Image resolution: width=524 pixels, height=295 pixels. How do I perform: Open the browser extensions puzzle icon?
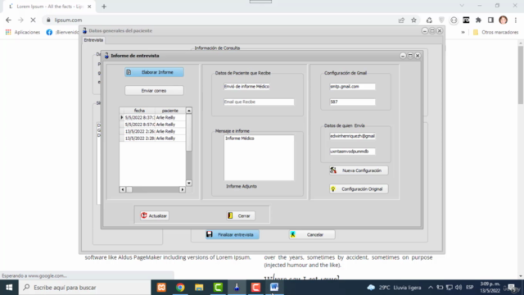[x=478, y=20]
